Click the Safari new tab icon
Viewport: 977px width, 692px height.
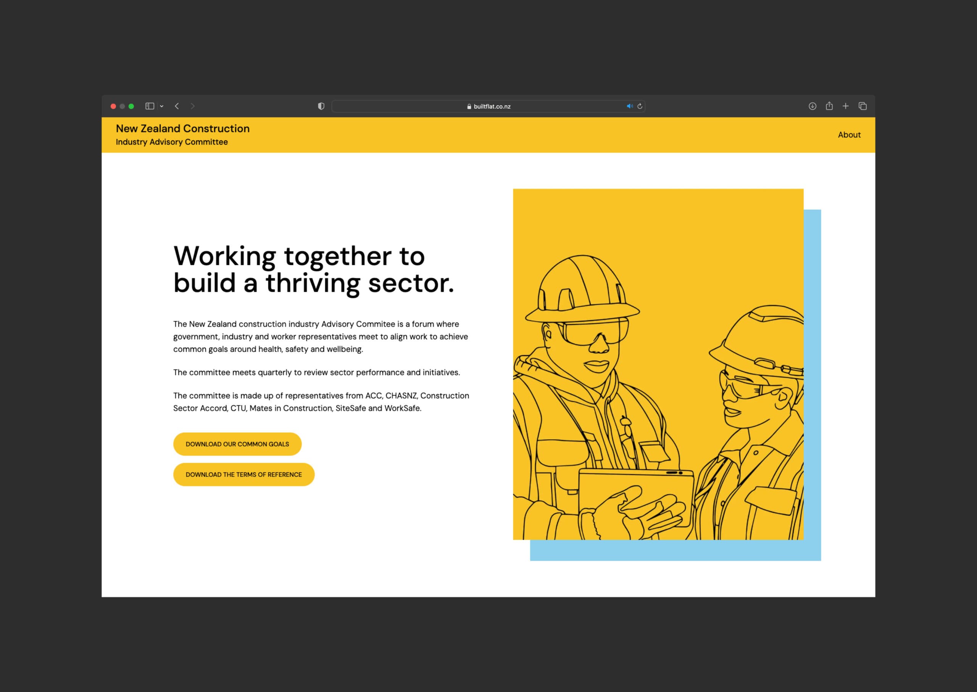(x=845, y=106)
